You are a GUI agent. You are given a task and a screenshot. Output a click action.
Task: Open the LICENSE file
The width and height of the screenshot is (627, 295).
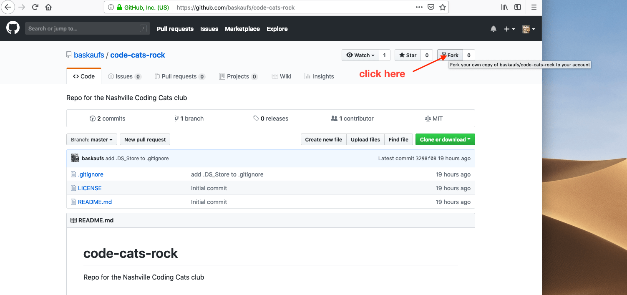tap(90, 188)
